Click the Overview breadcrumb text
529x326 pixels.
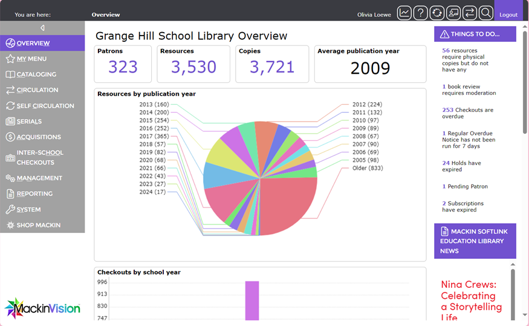106,15
